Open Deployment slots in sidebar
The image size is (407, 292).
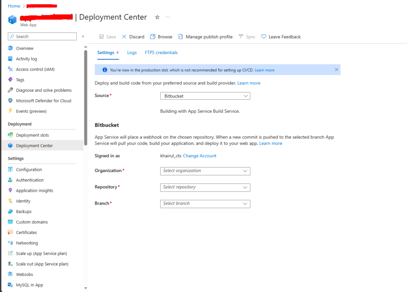click(32, 135)
